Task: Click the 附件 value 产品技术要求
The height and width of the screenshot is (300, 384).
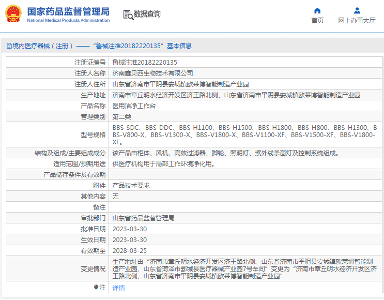Action: 131,186
